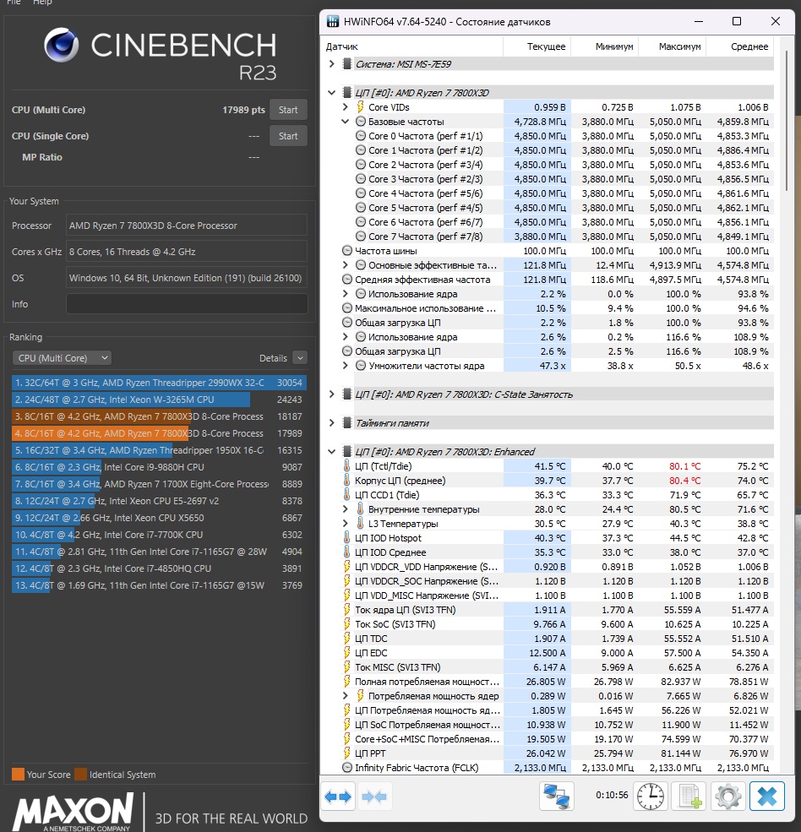Minimize the HWiNFO64 sensor window
The image size is (801, 832).
click(x=699, y=21)
